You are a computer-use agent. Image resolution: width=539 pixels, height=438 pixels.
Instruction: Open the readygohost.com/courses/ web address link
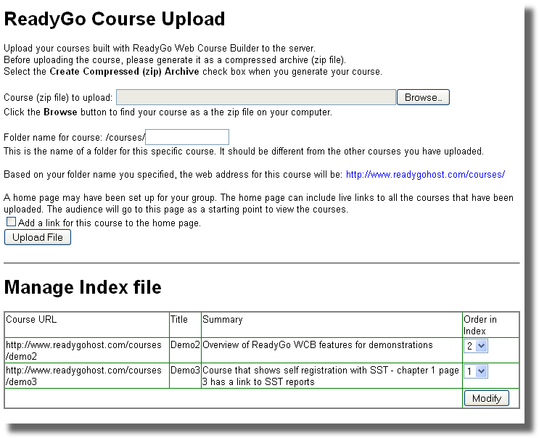click(x=425, y=175)
